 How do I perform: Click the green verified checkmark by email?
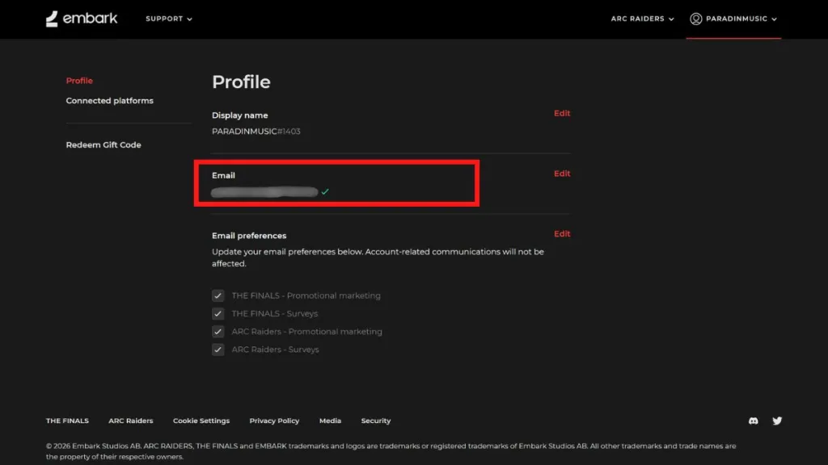pyautogui.click(x=325, y=192)
